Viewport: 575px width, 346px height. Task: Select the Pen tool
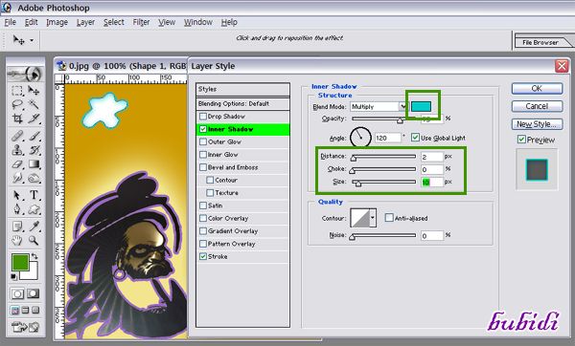(17, 209)
